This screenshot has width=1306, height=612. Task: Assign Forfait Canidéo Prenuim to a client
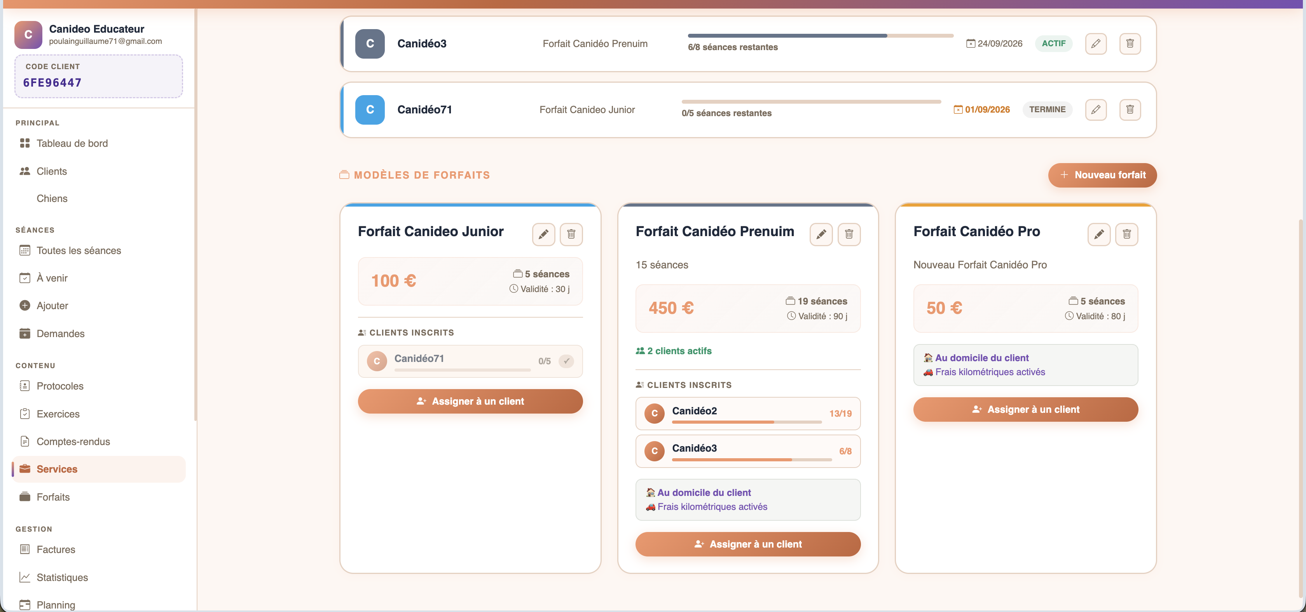click(748, 544)
